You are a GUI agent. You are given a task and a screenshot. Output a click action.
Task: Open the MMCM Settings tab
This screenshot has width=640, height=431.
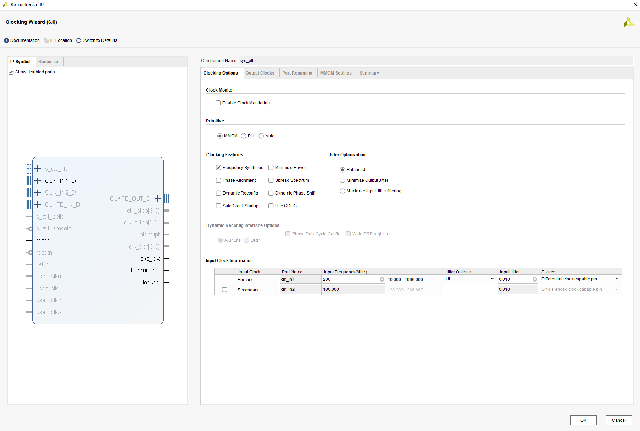(x=336, y=73)
